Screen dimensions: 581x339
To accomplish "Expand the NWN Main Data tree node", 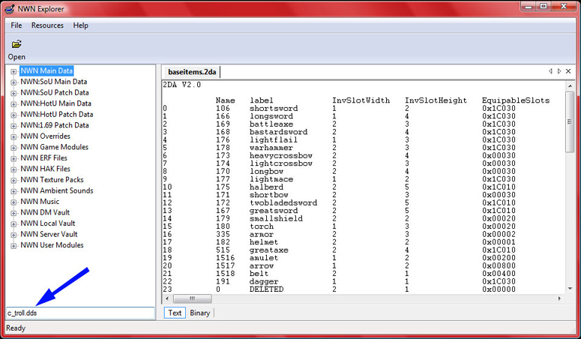I will (x=13, y=71).
